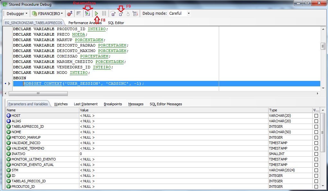Image resolution: width=328 pixels, height=191 pixels.
Task: Click the FINANCEIRO database icon
Action: point(34,13)
